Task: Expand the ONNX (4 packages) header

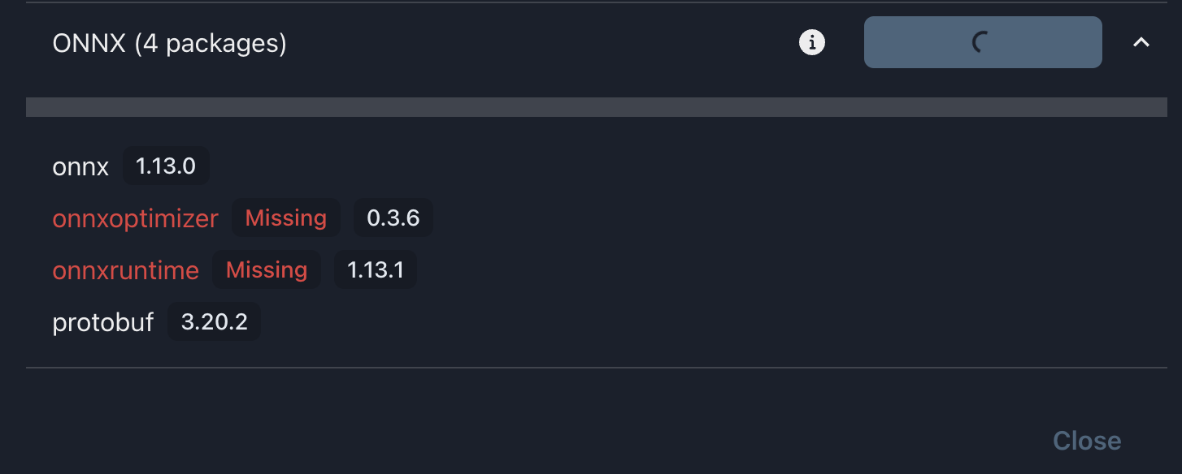Action: [169, 42]
